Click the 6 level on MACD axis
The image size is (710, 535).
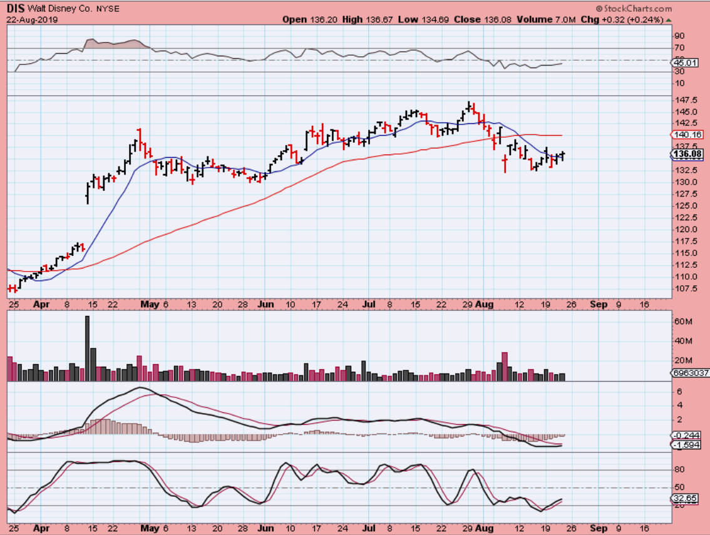point(679,392)
